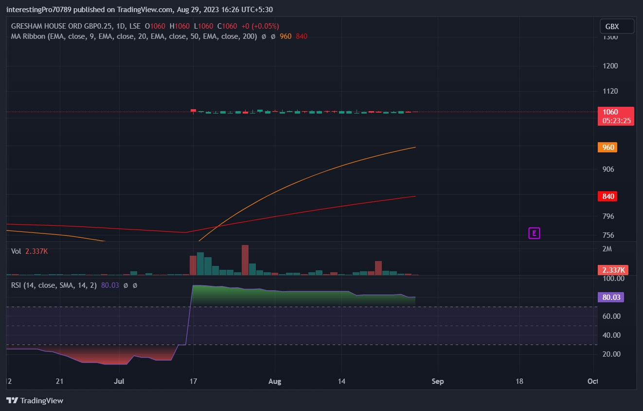The width and height of the screenshot is (643, 411).
Task: Click the high value H1060
Action: pos(179,26)
